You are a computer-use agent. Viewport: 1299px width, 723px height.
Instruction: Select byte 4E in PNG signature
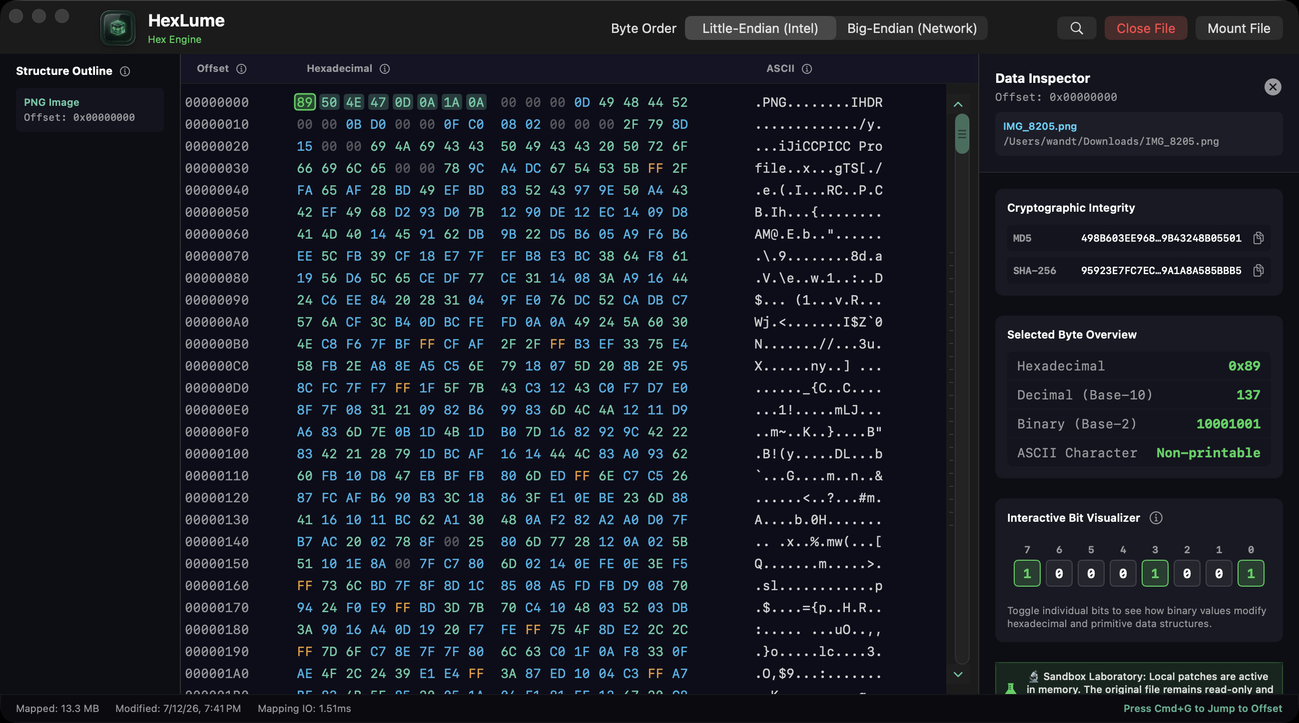click(x=354, y=102)
